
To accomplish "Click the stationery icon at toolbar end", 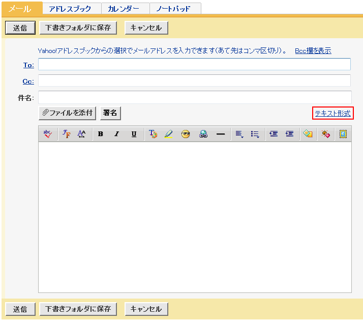I will coord(343,134).
